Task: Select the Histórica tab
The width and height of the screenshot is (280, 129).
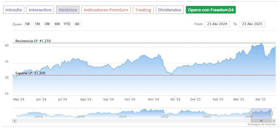Action: coord(68,10)
